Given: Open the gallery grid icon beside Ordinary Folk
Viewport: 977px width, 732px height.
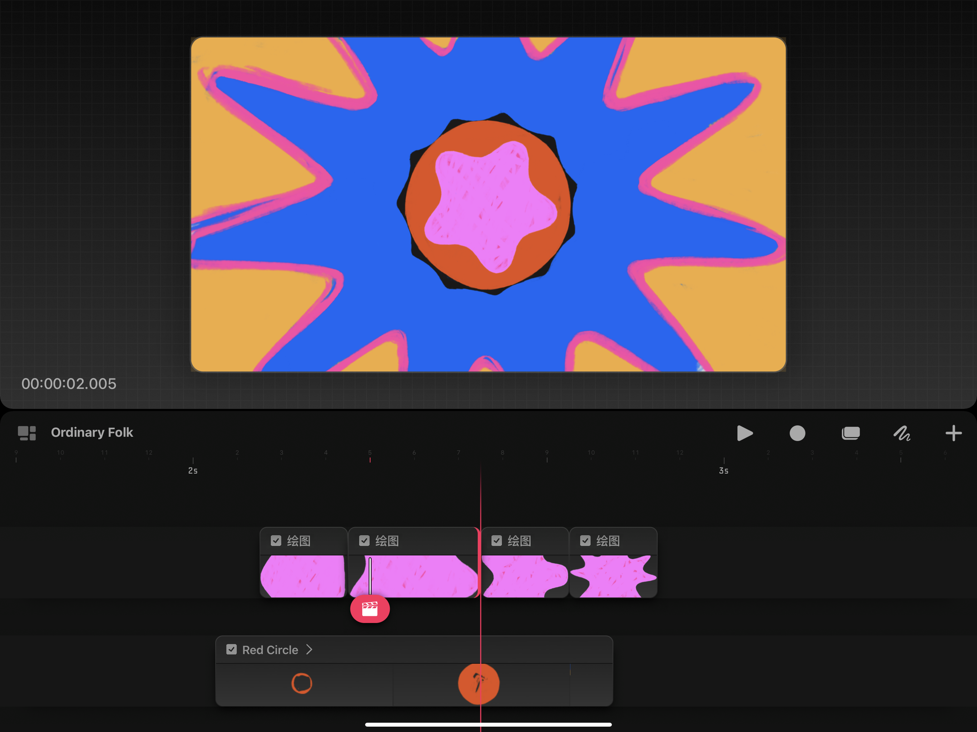Looking at the screenshot, I should click(26, 433).
